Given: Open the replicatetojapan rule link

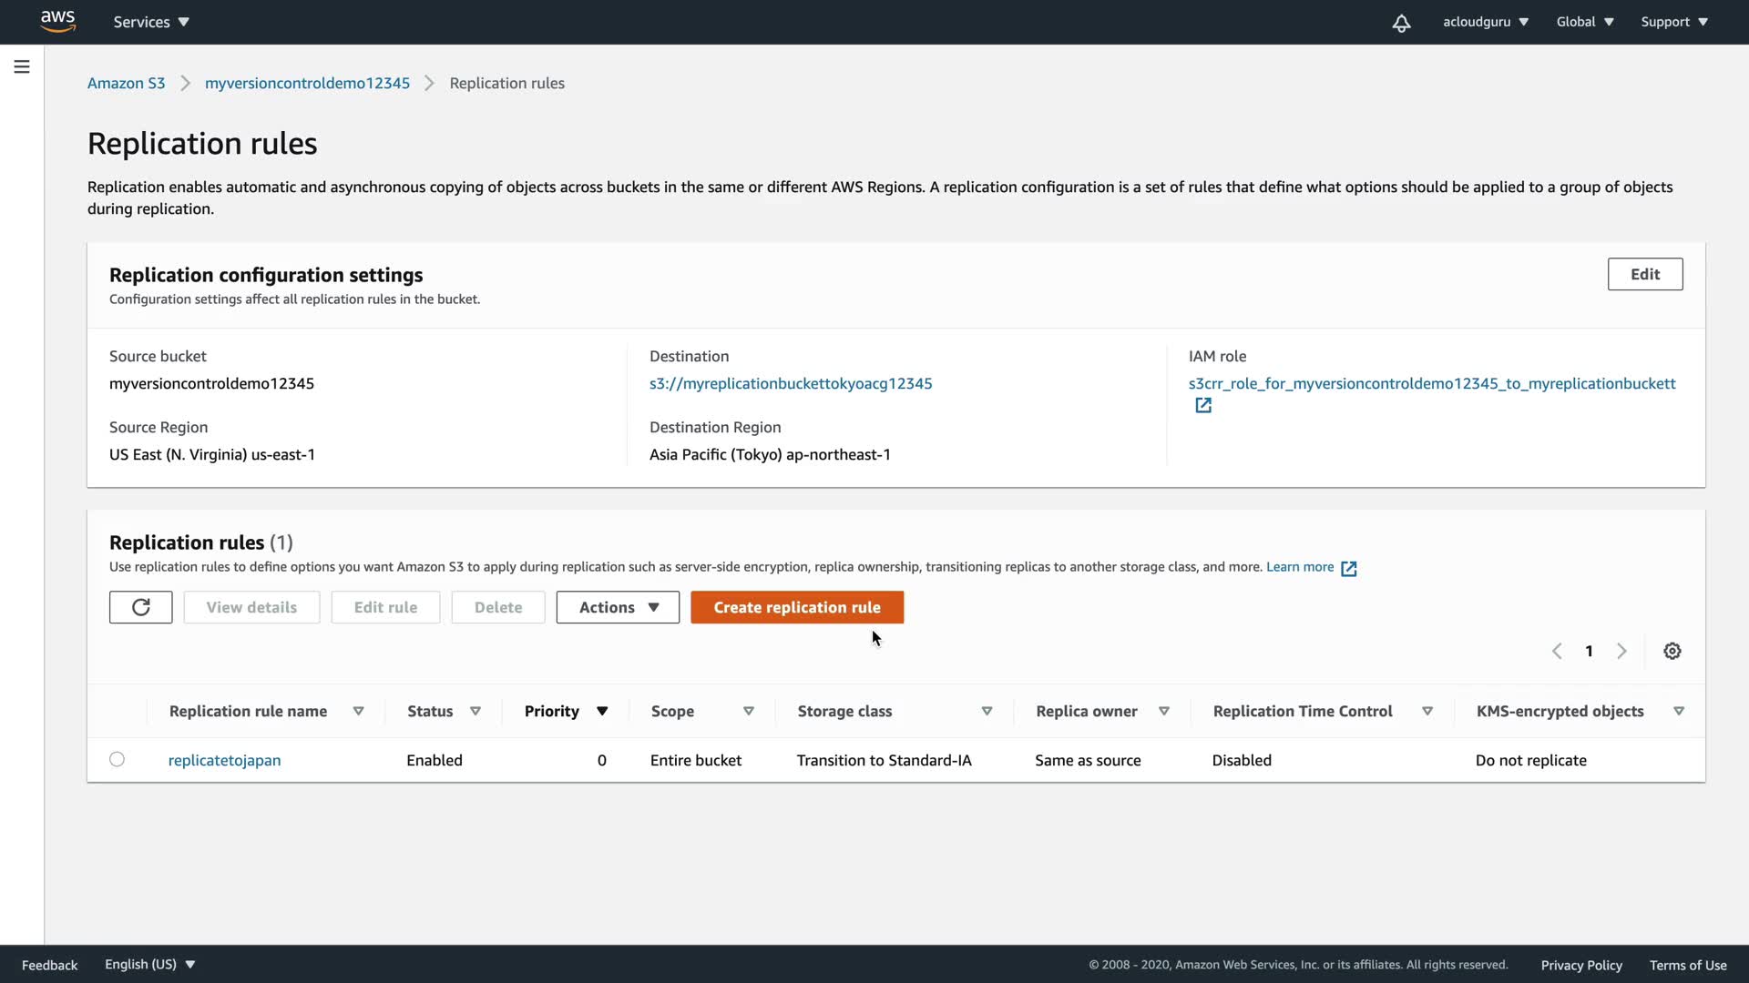Looking at the screenshot, I should click(x=224, y=760).
